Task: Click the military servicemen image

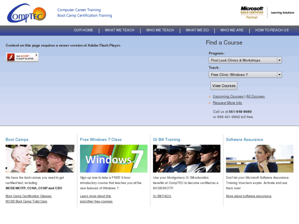Action: tap(187, 159)
